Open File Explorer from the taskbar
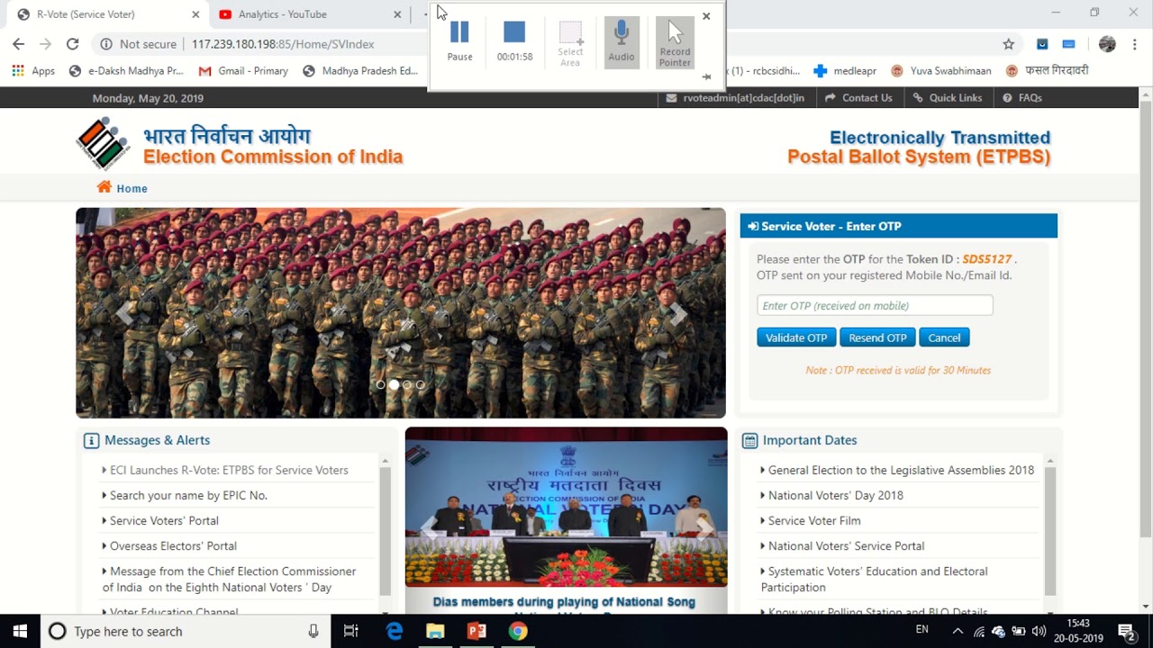This screenshot has width=1153, height=648. [435, 631]
